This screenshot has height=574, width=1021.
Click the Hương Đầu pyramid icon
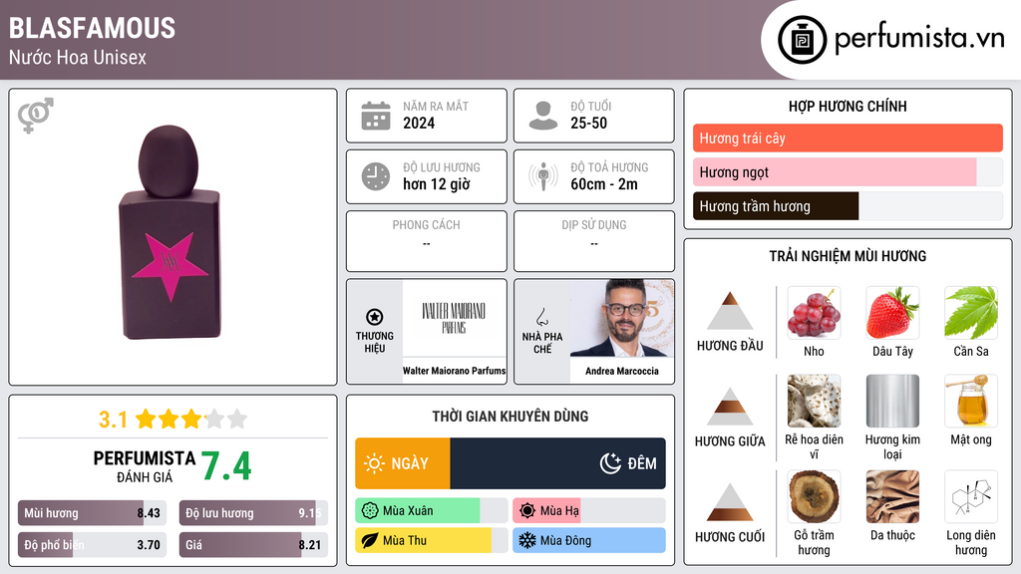(x=730, y=311)
